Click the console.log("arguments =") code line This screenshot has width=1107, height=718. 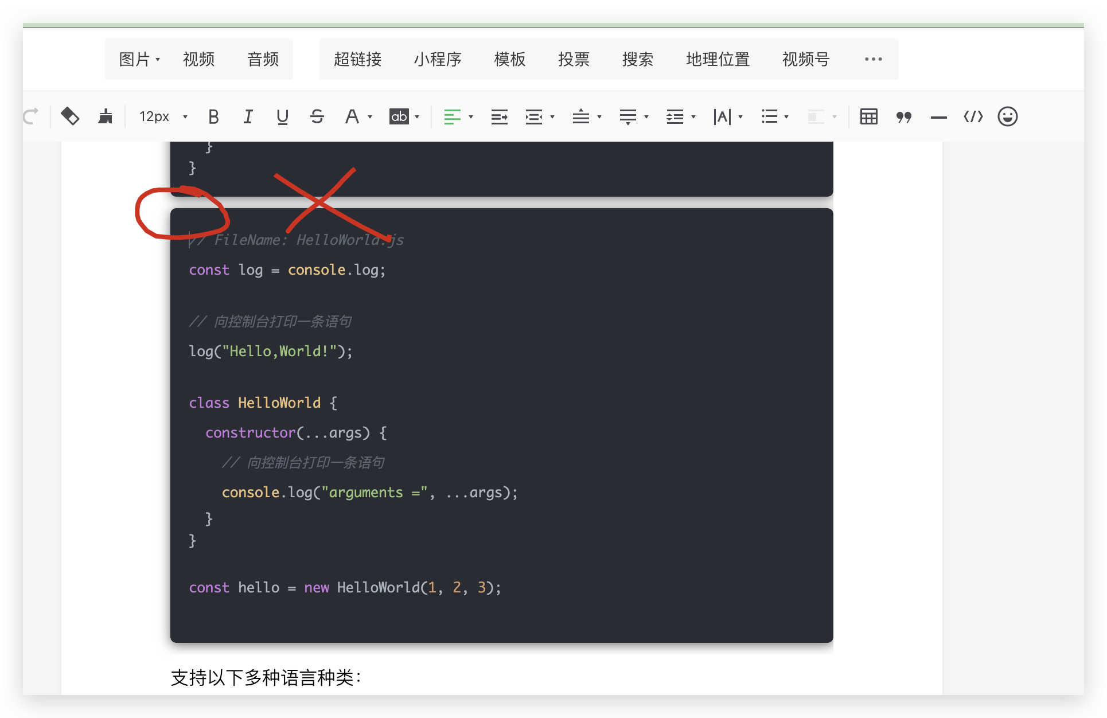[369, 492]
